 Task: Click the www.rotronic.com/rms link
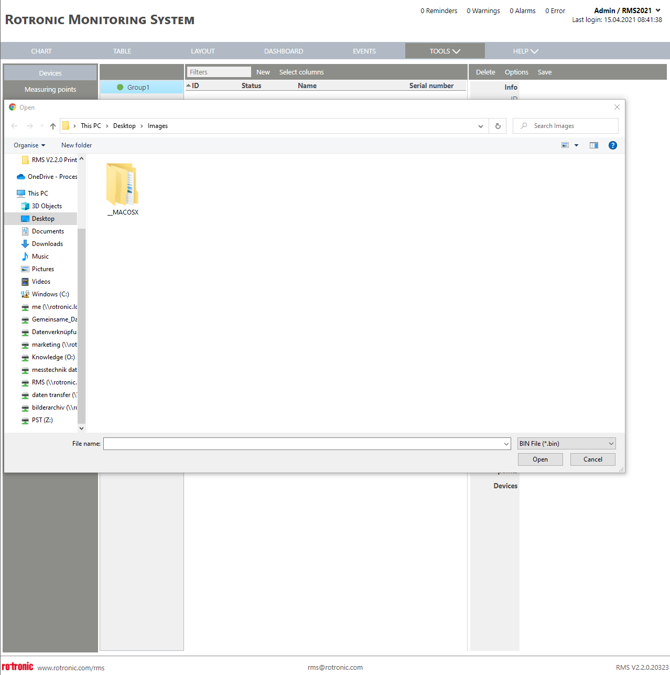(71, 668)
